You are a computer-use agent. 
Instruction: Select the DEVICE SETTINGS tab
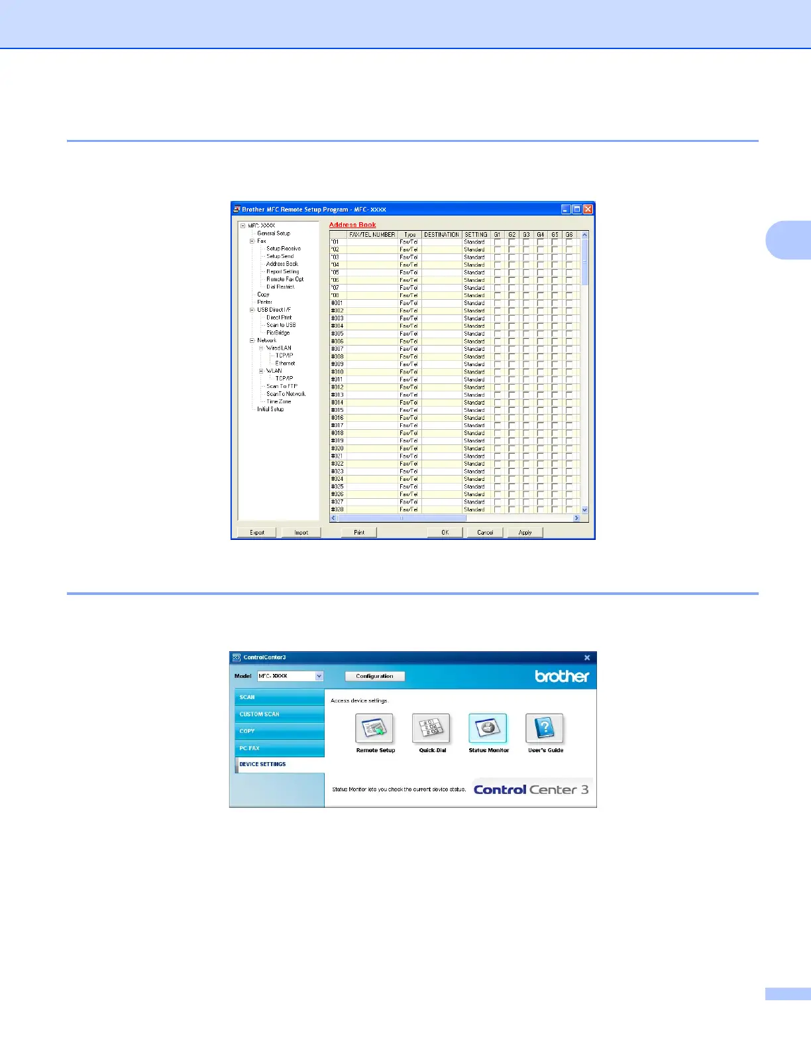(280, 764)
